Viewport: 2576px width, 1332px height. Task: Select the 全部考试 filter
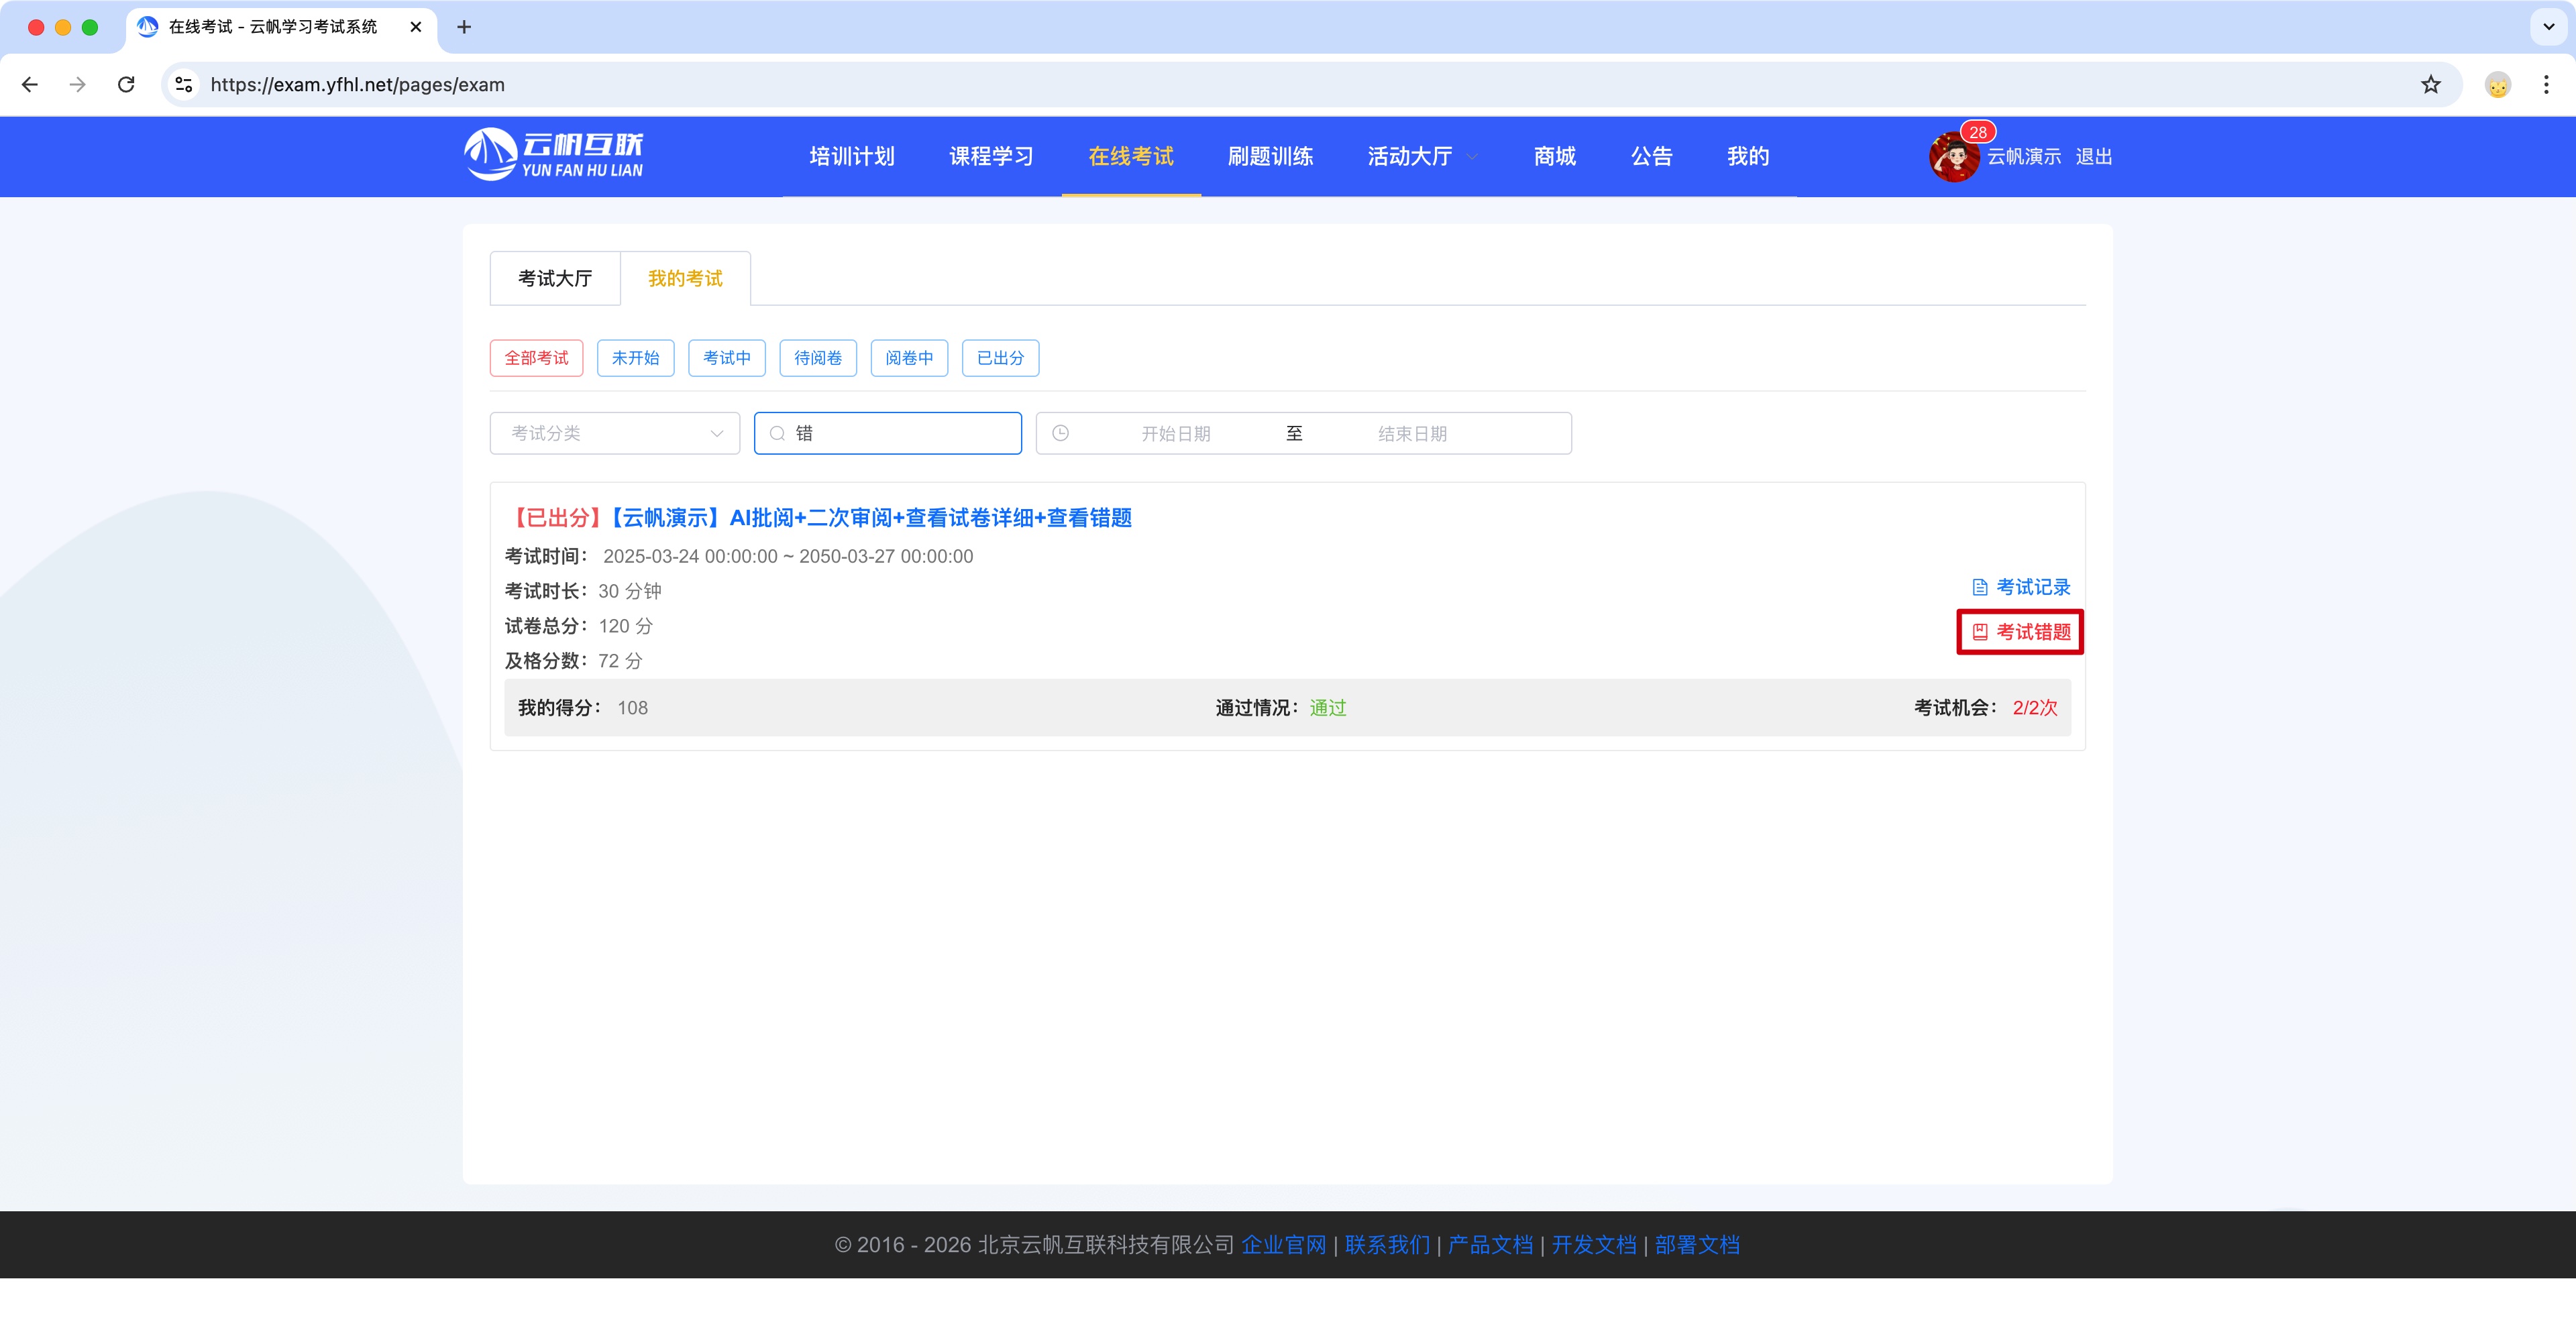(536, 358)
